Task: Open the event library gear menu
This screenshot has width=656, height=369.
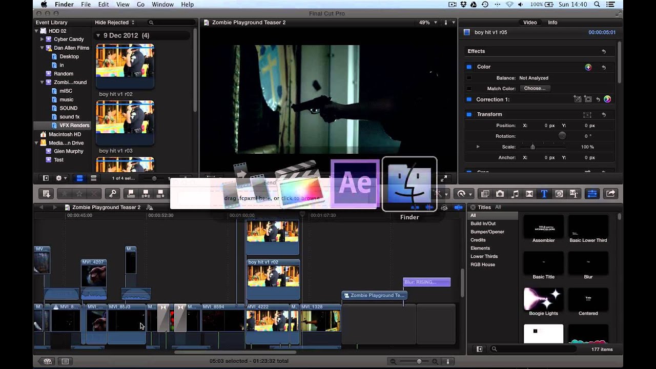Action: pyautogui.click(x=60, y=178)
